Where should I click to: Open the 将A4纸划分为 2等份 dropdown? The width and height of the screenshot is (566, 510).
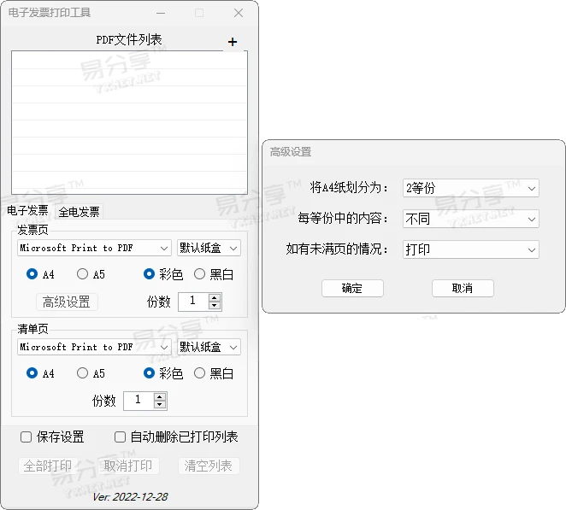pos(471,188)
